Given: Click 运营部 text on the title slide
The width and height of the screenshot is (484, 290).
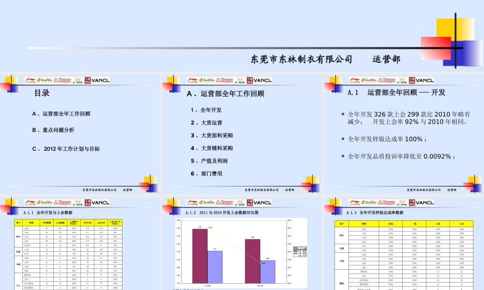Looking at the screenshot, I should (x=386, y=59).
